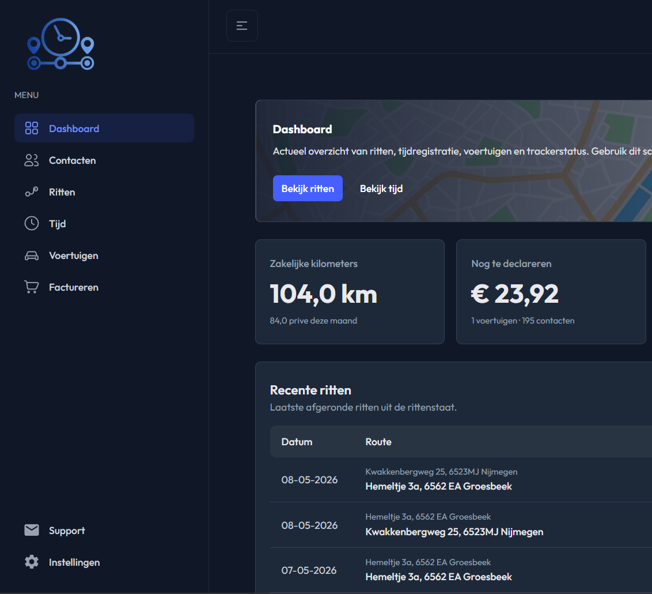Click '1 voertuigen · 195 contacten' text
The height and width of the screenshot is (594, 652).
(522, 321)
